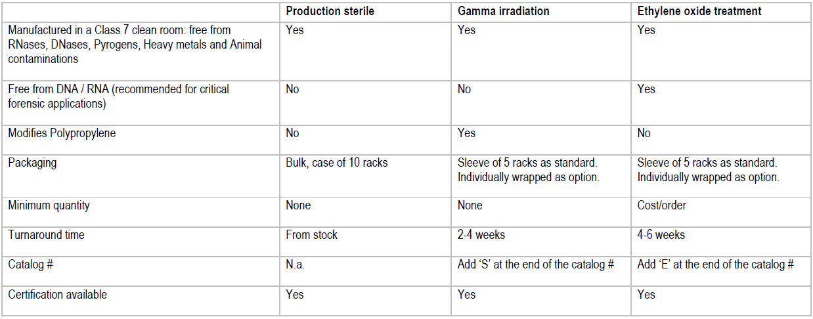Click 'Yes' under Gamma irradiation for Modifies Polypropylene
Screen dimensions: 813x319
point(466,133)
